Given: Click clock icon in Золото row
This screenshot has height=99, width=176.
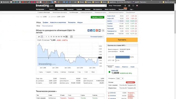Looking at the screenshot, I should 136,21.
